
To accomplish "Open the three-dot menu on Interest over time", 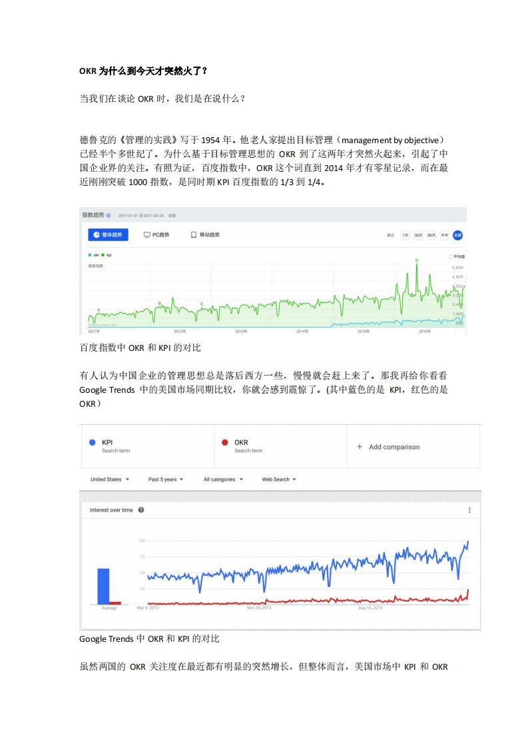I will tap(469, 510).
